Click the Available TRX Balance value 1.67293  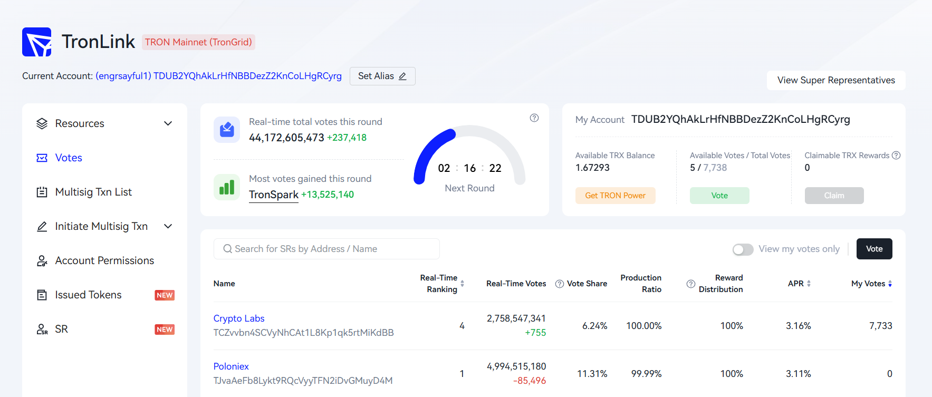coord(592,168)
